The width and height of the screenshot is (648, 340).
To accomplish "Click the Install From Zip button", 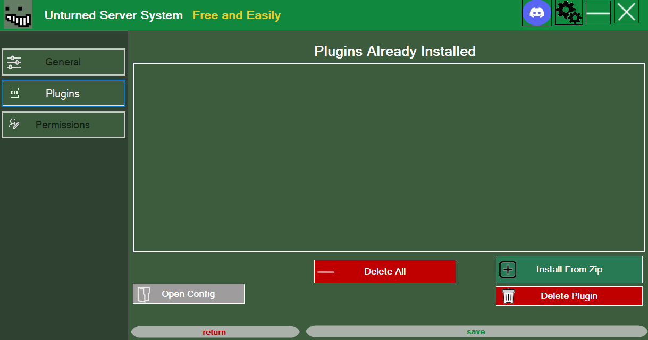I will [x=569, y=269].
